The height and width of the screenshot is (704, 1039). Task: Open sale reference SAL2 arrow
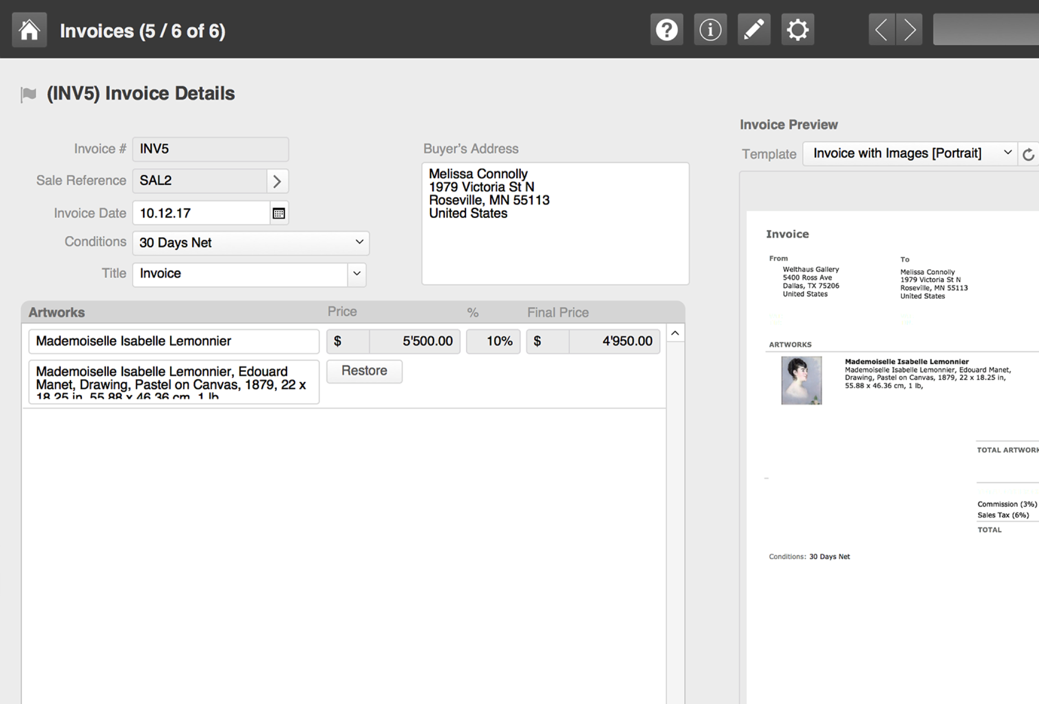277,181
